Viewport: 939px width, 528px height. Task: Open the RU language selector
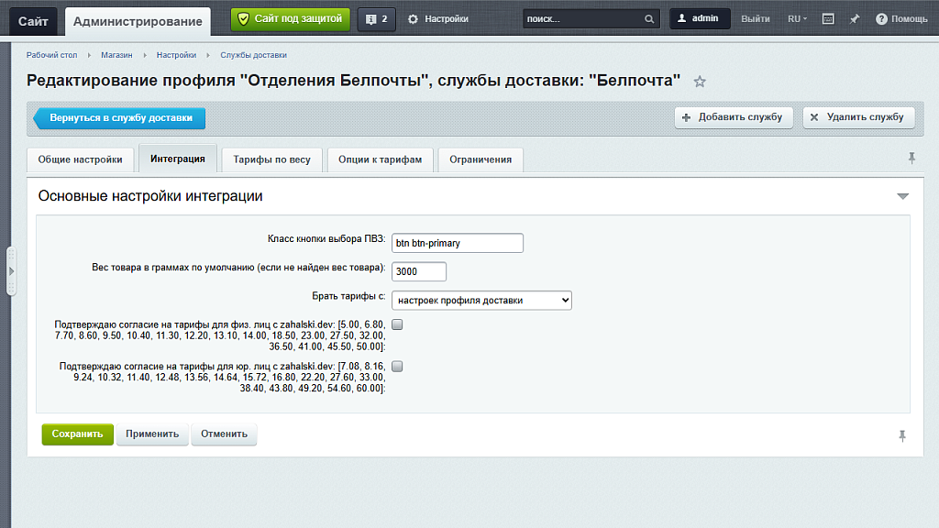797,19
